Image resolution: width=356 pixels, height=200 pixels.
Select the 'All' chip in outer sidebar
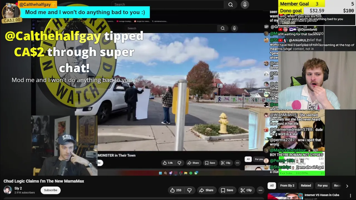pos(272,186)
